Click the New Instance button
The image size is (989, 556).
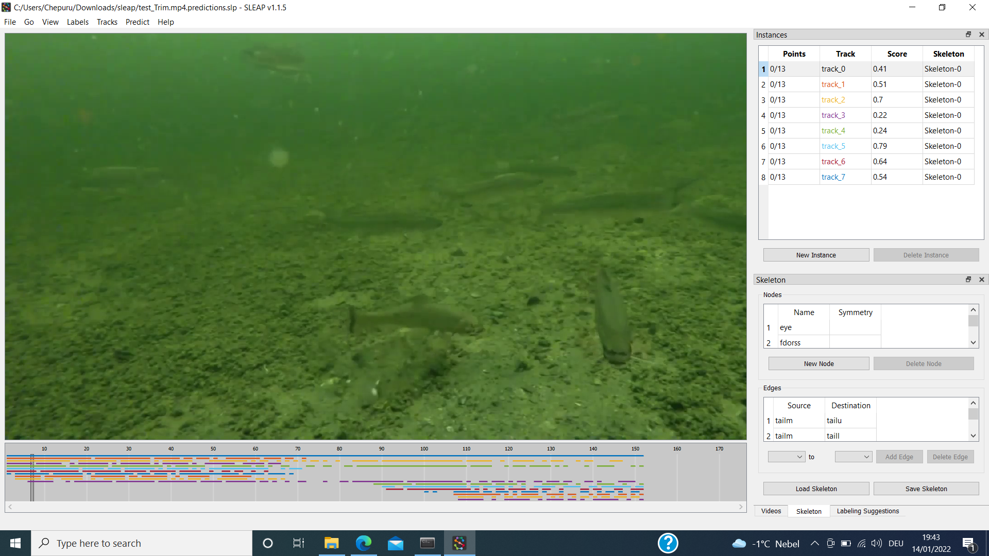pos(816,255)
